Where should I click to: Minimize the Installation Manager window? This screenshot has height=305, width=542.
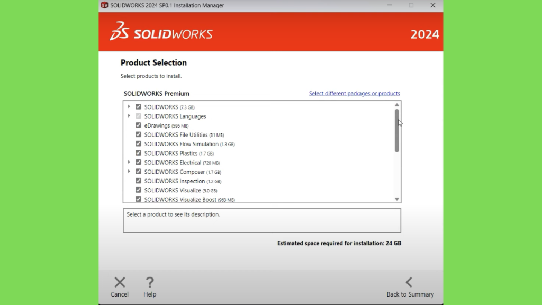click(x=390, y=5)
